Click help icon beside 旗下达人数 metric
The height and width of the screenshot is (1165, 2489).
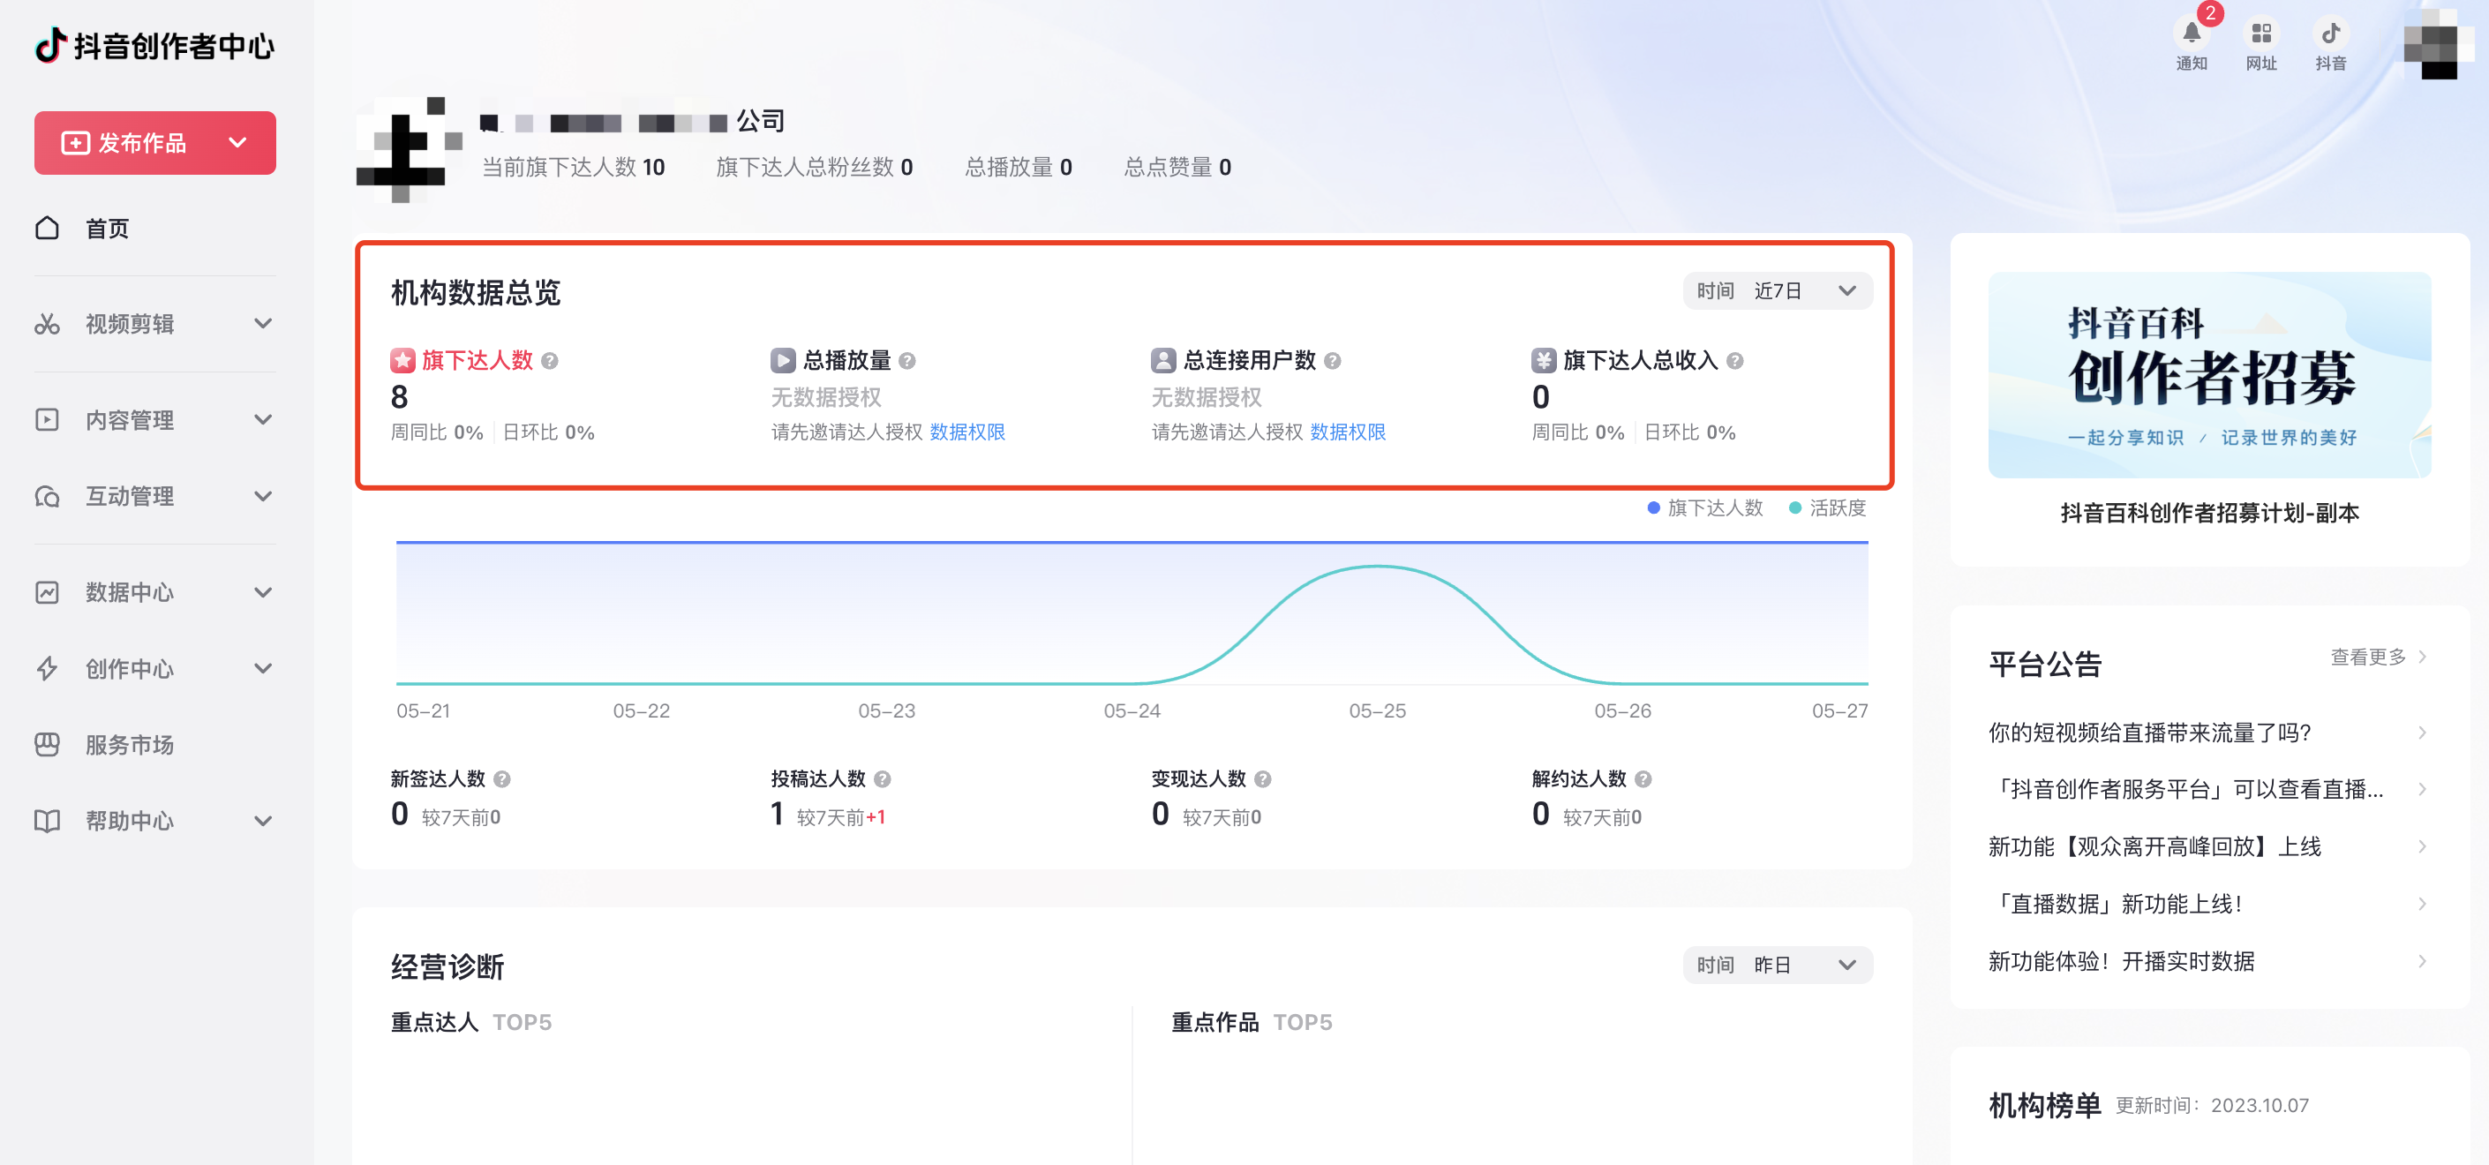click(550, 361)
